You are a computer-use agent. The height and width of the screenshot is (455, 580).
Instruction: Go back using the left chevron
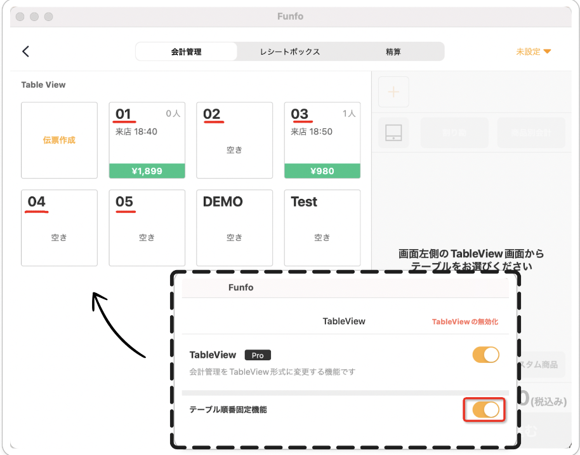coord(25,51)
